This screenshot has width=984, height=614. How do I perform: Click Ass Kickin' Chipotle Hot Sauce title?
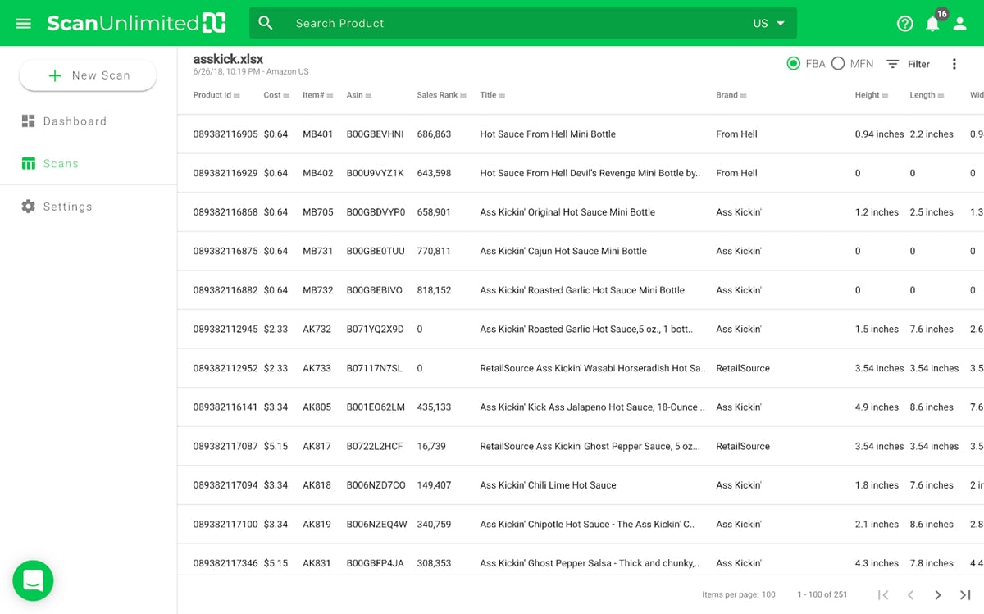tap(587, 525)
